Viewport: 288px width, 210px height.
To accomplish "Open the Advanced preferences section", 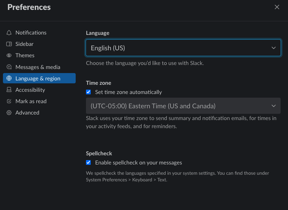I will [x=39, y=112].
